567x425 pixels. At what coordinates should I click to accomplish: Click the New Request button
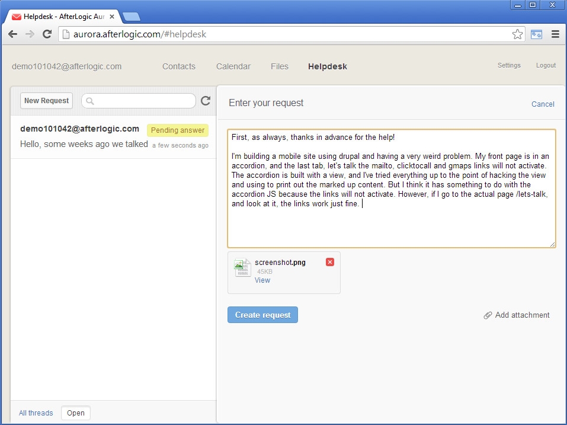point(46,101)
